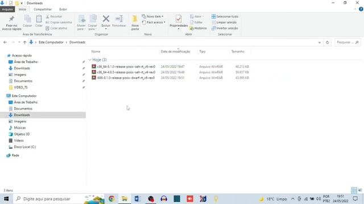Open recent locations dropdown arrow
The height and width of the screenshot is (204, 364).
[19, 42]
